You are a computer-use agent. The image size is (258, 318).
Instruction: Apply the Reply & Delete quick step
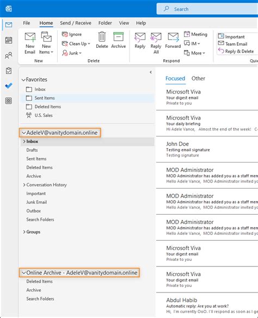pyautogui.click(x=236, y=51)
